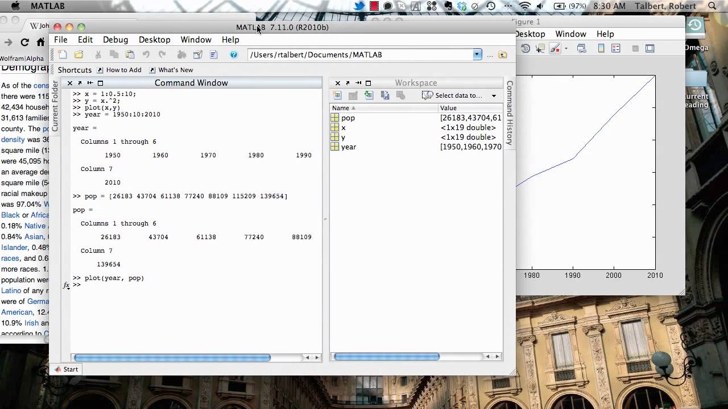The image size is (728, 409).
Task: Open the collapsed Current Folder side tab
Action: 55,106
